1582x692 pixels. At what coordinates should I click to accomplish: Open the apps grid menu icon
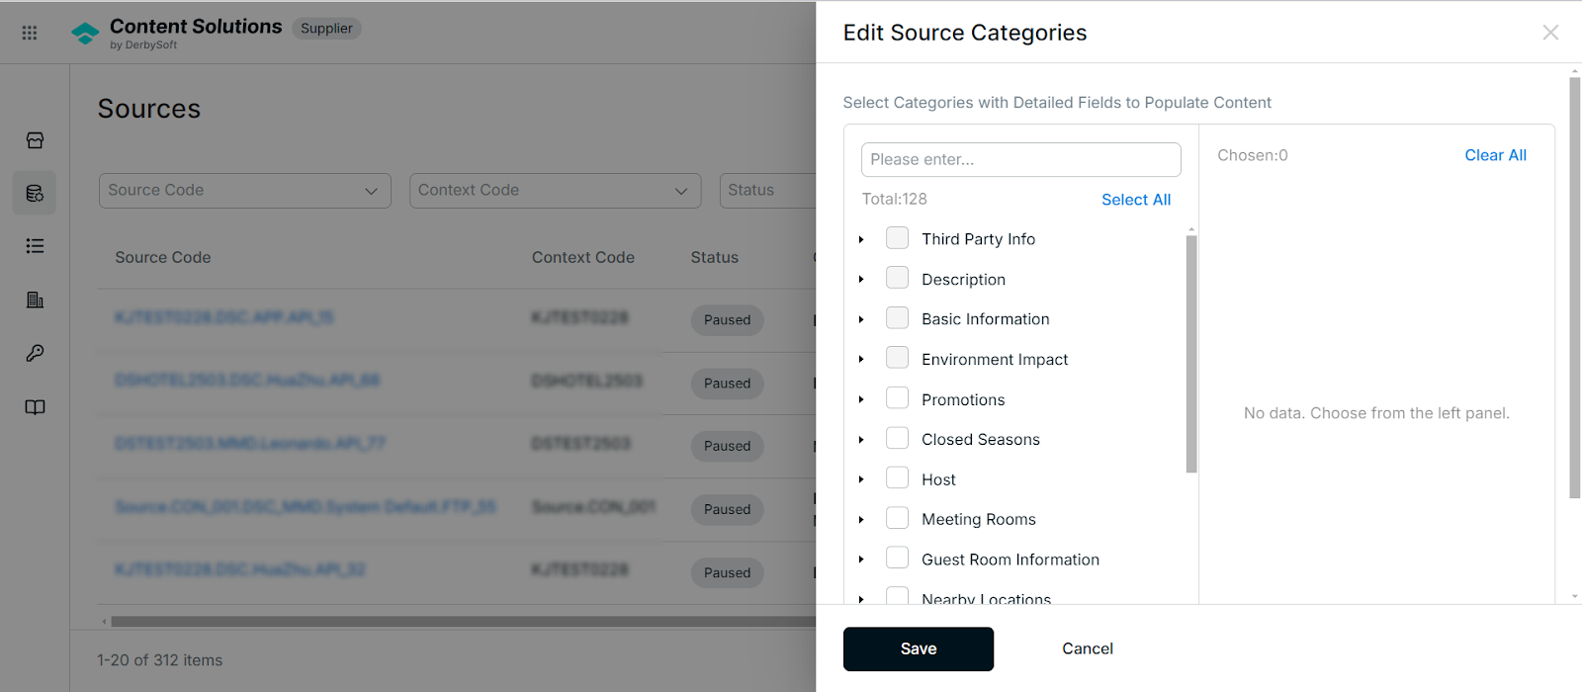30,33
